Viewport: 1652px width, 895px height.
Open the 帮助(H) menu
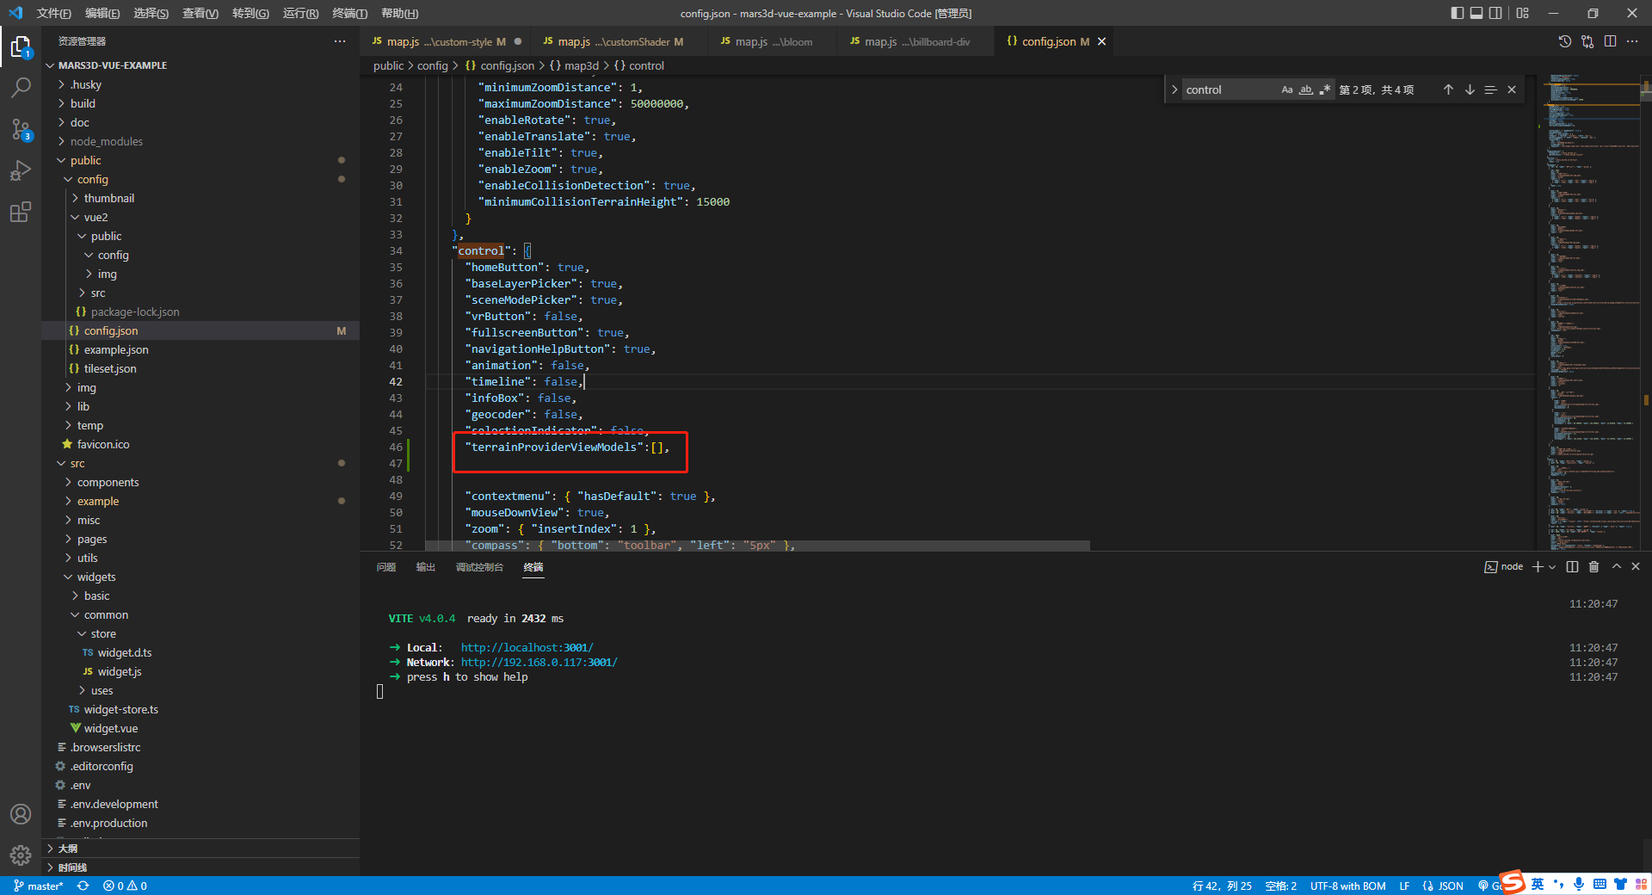(400, 13)
